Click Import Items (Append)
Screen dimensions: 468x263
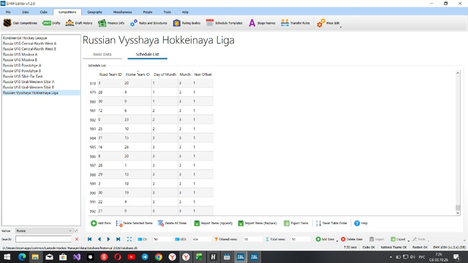click(x=213, y=223)
